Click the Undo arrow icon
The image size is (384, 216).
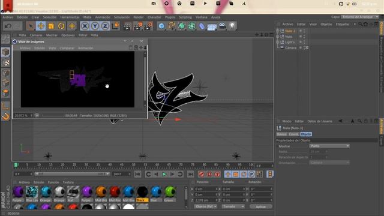(8, 26)
